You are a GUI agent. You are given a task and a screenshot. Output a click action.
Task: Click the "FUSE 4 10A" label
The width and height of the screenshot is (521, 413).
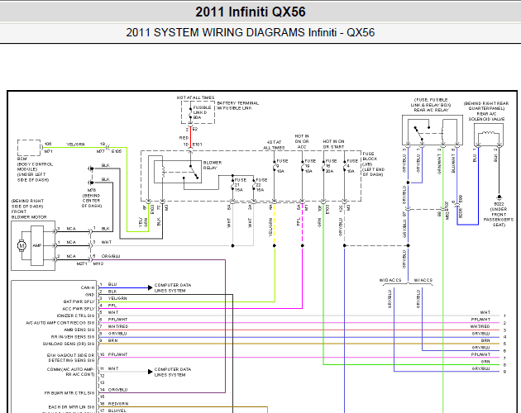pyautogui.click(x=352, y=166)
